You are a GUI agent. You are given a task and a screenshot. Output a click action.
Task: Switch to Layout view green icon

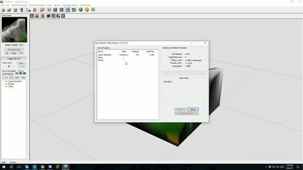[x=55, y=10]
